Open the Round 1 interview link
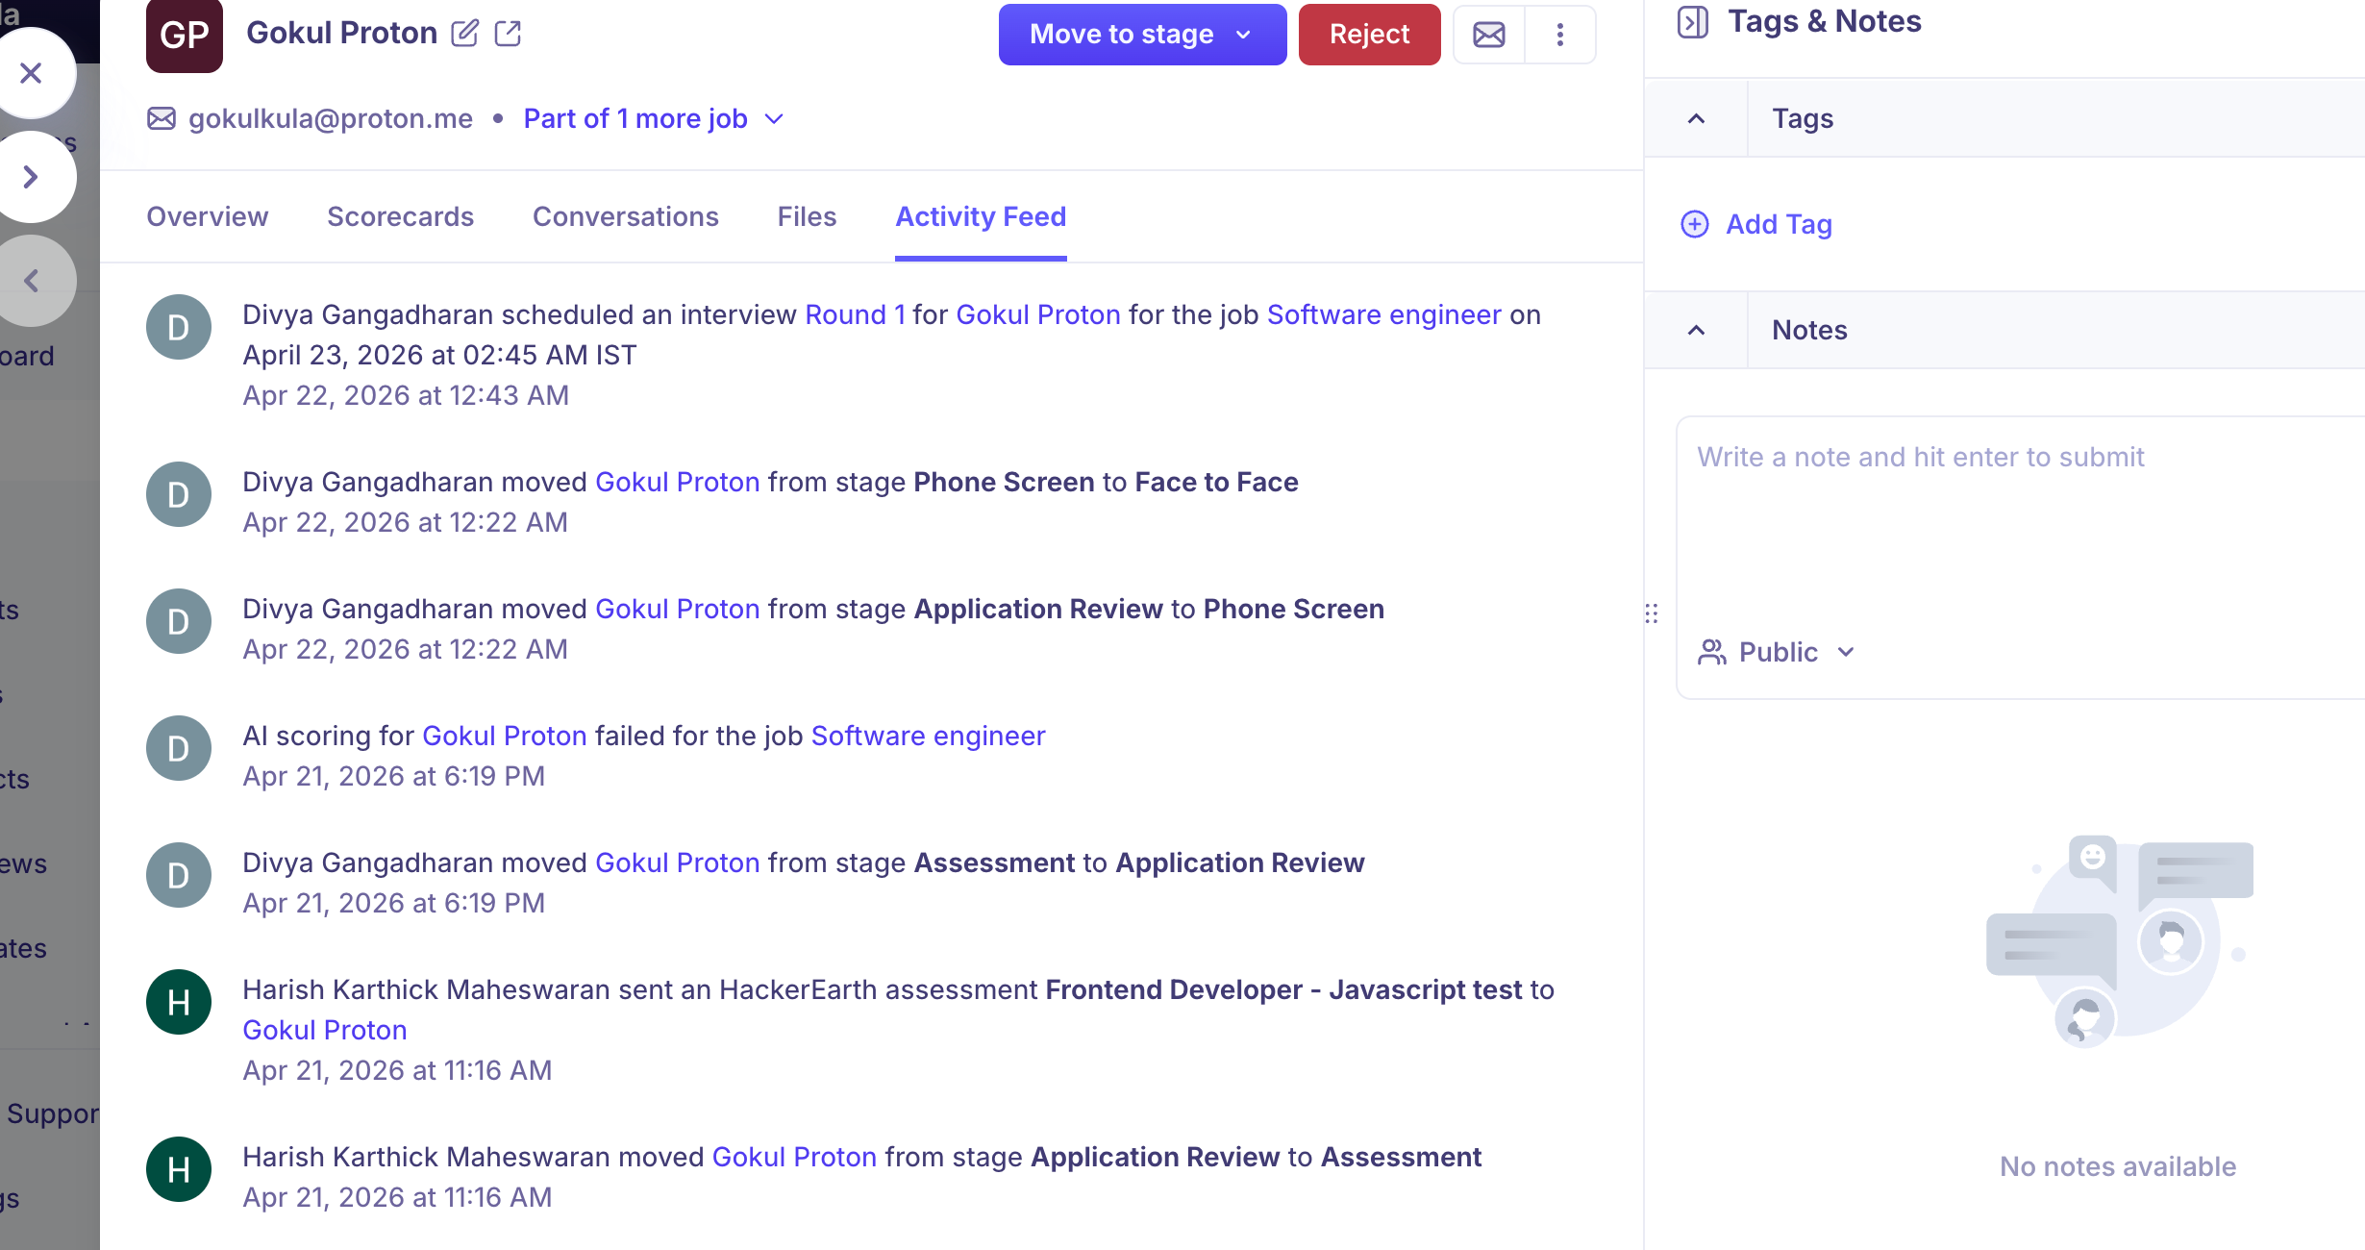The image size is (2365, 1250). click(855, 314)
